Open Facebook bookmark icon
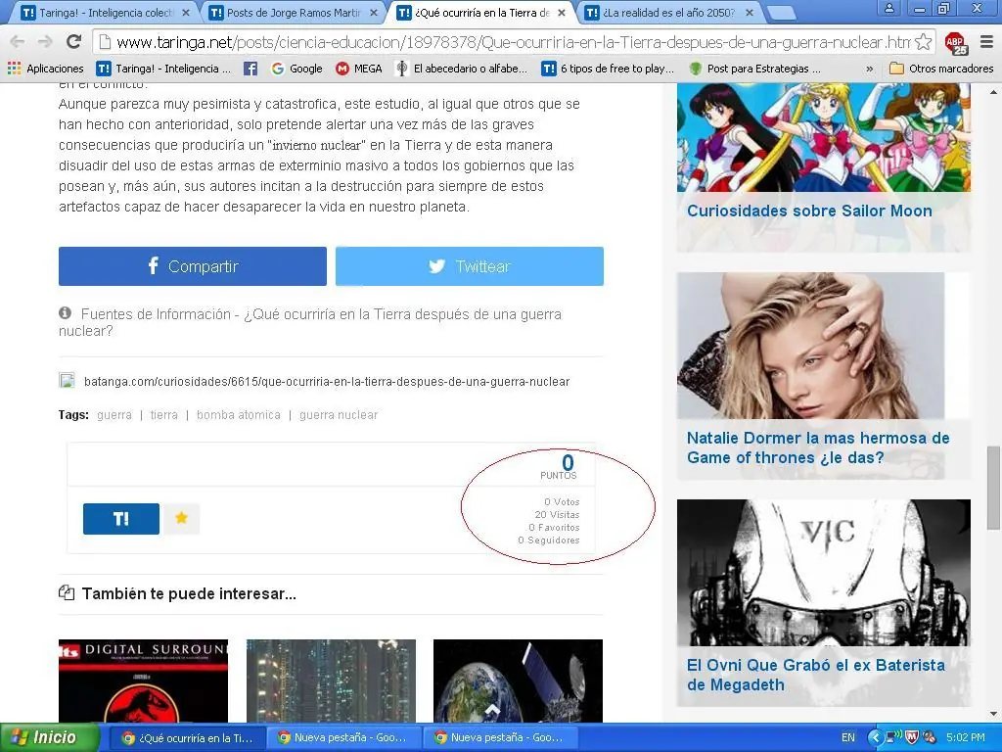 point(250,69)
